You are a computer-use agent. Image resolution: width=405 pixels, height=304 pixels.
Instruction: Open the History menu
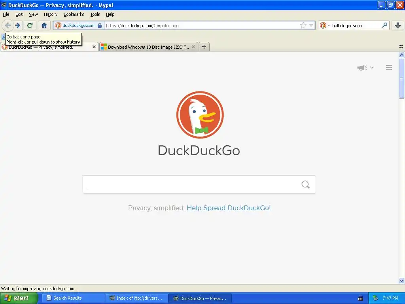coord(51,14)
